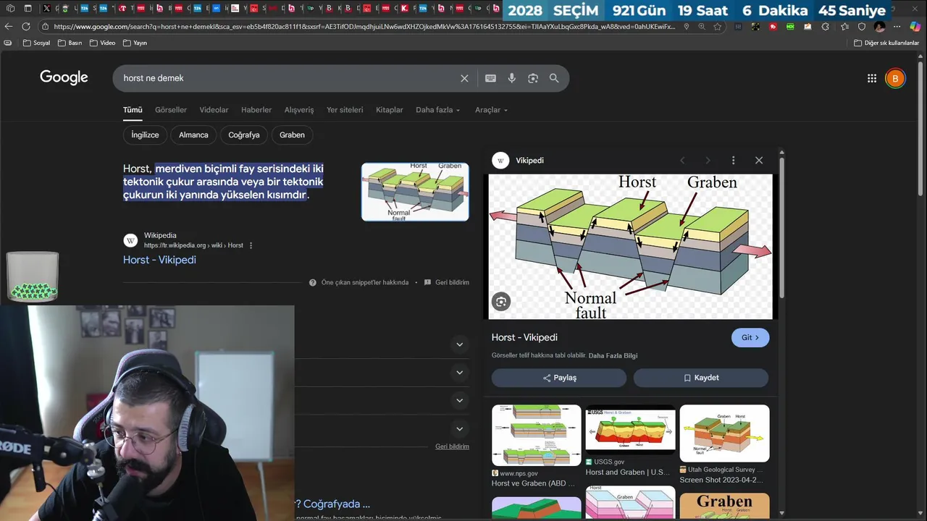The height and width of the screenshot is (521, 927).
Task: Open the workspaces icon at window corner
Action: point(9,9)
